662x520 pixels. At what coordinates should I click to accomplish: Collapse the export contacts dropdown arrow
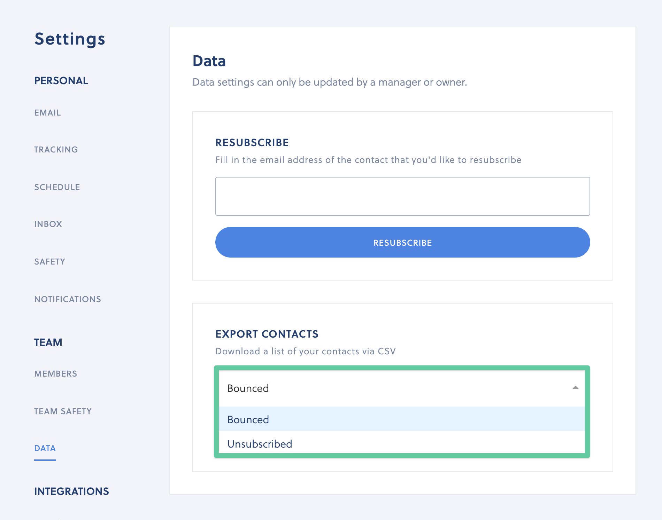tap(575, 388)
